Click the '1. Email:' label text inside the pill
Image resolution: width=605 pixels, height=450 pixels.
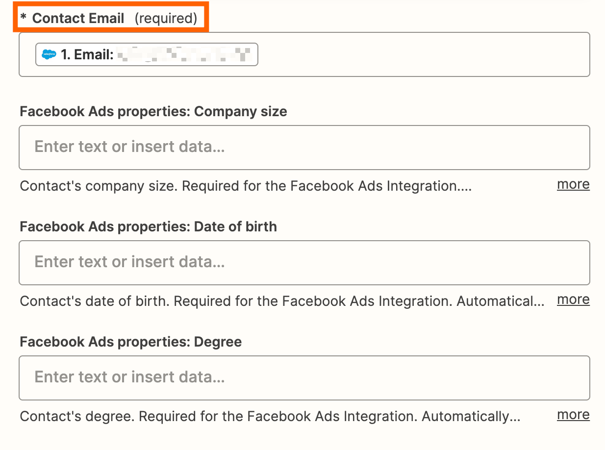[x=87, y=54]
